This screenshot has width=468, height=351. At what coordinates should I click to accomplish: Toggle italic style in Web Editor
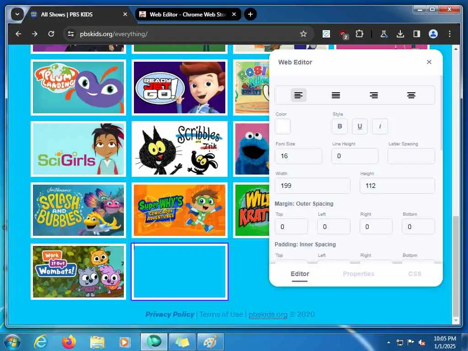[380, 126]
